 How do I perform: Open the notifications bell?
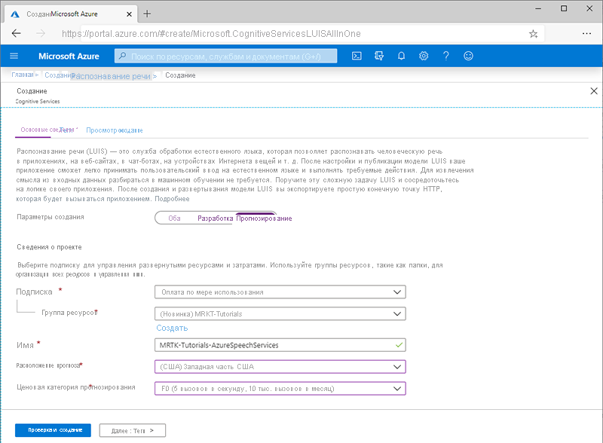(401, 57)
